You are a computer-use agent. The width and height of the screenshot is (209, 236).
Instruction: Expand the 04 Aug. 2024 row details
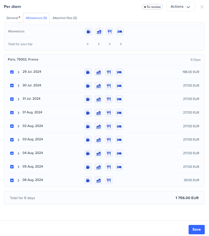(18, 153)
